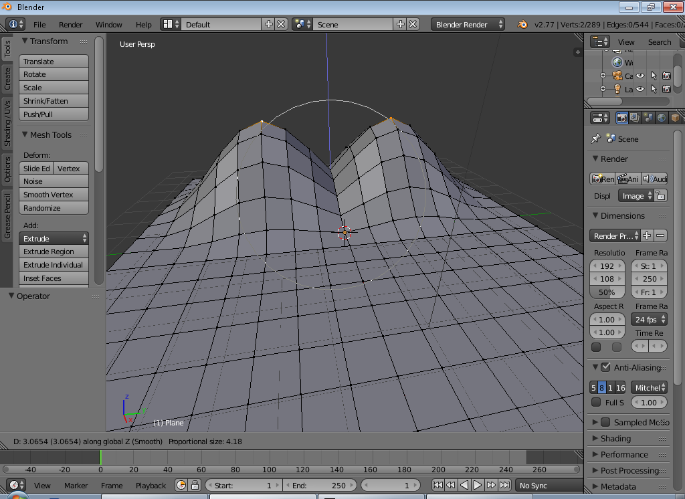Open the Blender Render engine dropdown
The width and height of the screenshot is (685, 499).
[x=468, y=24]
